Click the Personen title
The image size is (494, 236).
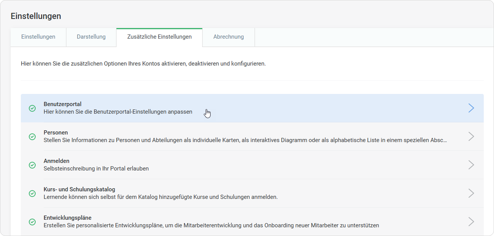(56, 133)
